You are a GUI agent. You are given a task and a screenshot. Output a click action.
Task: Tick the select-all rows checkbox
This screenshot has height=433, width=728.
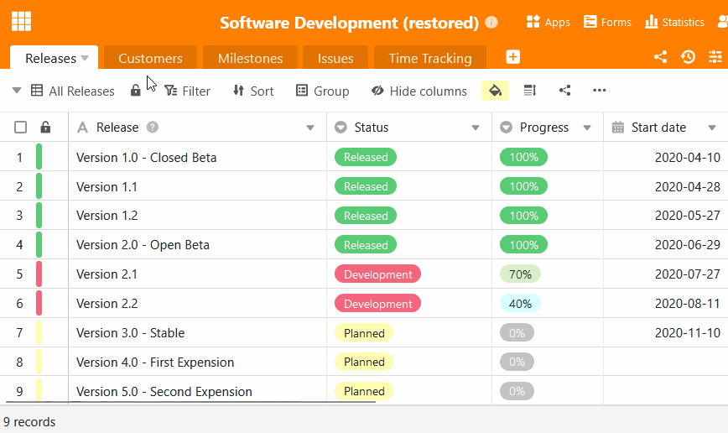[21, 128]
